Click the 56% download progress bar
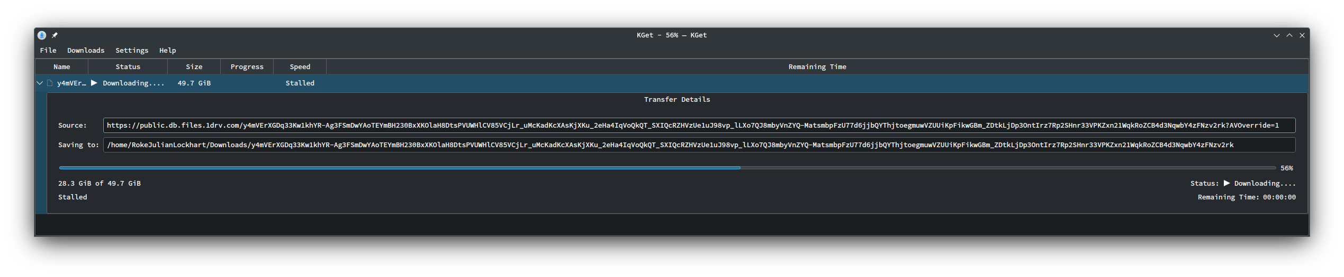 pos(668,168)
